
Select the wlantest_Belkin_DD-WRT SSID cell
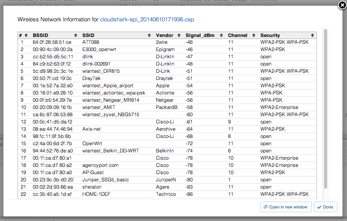[x=111, y=151]
